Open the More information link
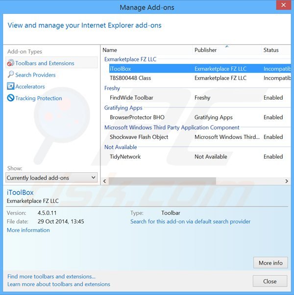 point(28,230)
